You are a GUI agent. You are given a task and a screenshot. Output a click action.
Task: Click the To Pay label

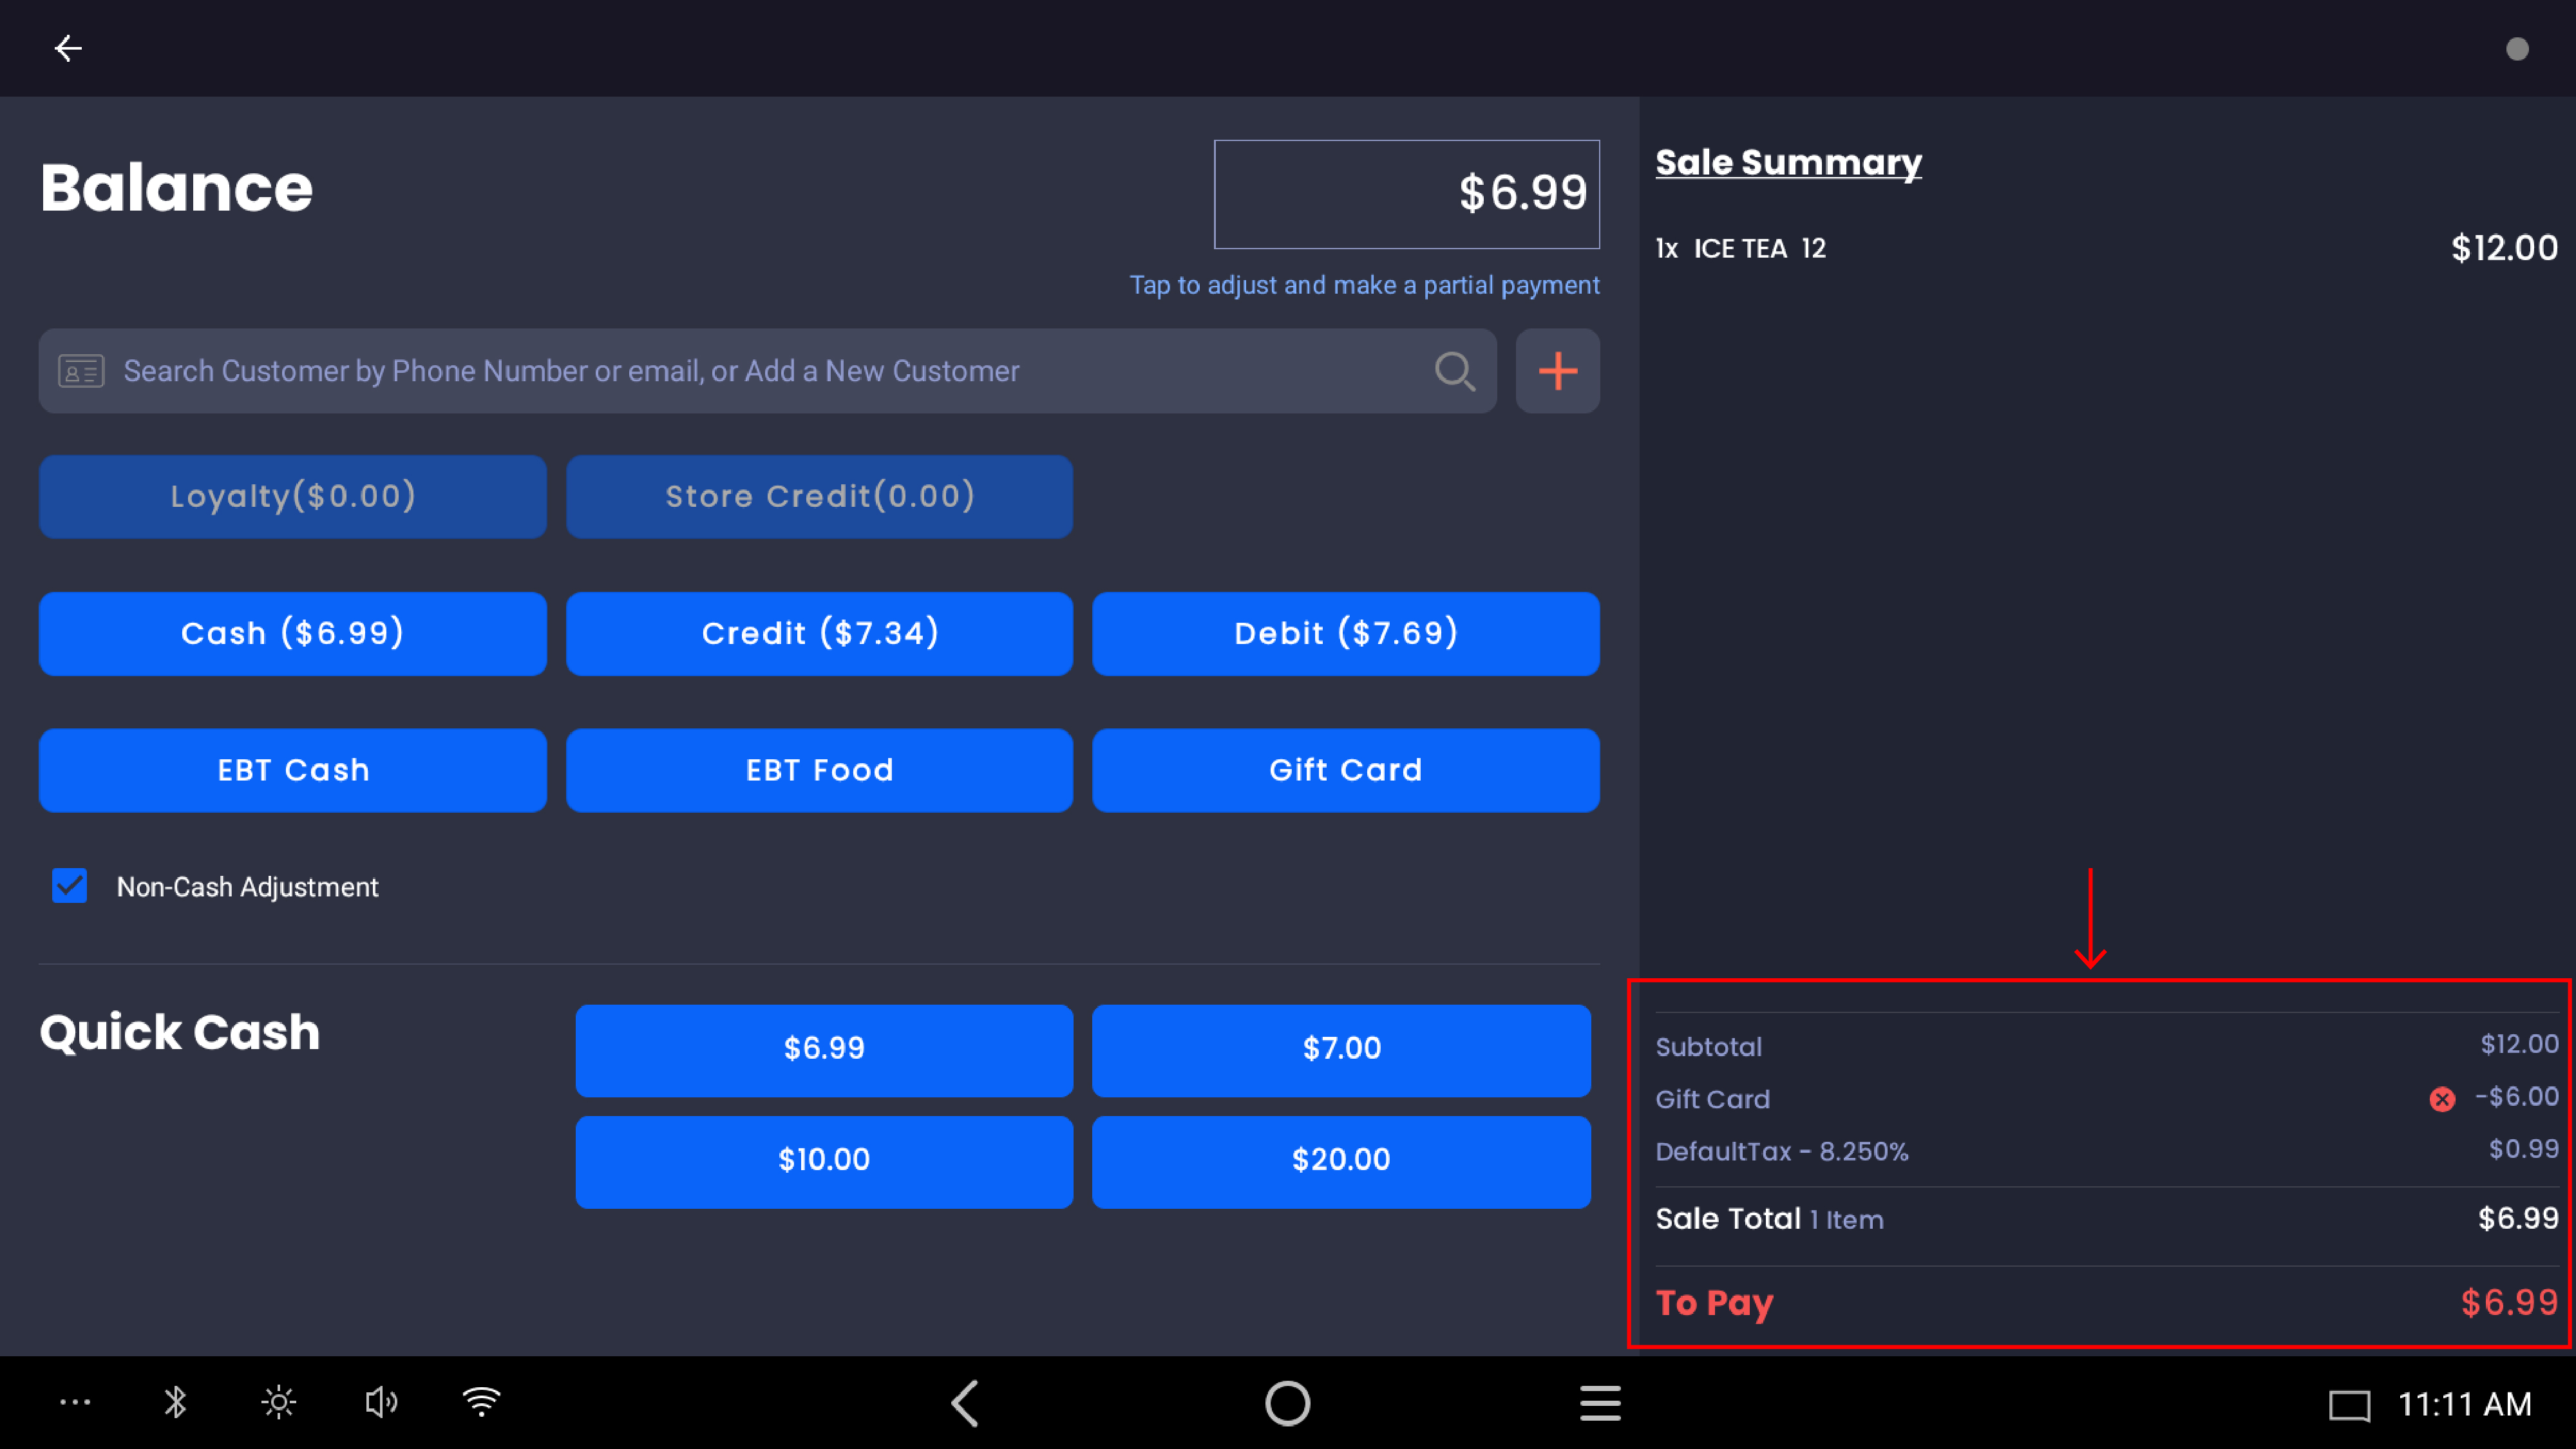coord(1714,1304)
